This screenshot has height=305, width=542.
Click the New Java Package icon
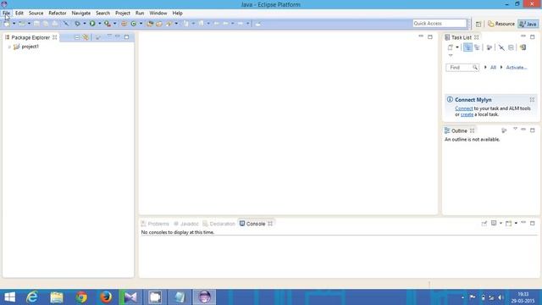click(x=124, y=24)
